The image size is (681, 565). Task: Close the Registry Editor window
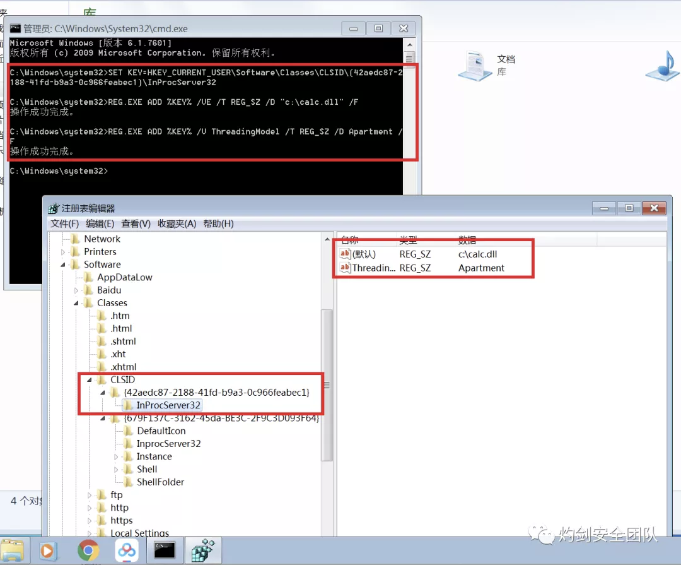(654, 208)
